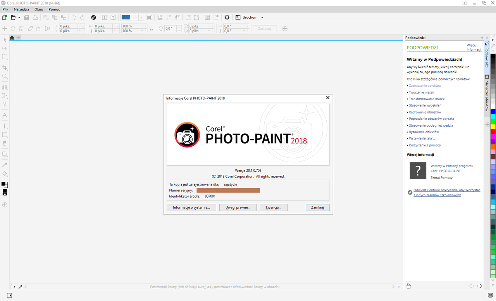Open the Tworzenie masek help topic
Viewport: 496px width, 301px height.
click(x=422, y=92)
